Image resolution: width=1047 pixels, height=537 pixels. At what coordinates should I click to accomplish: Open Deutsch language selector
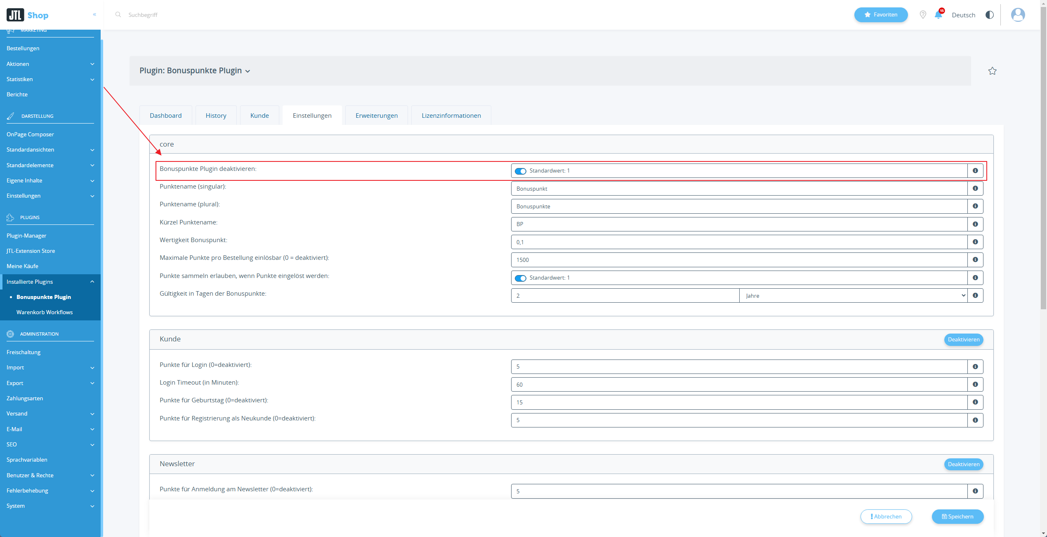click(x=963, y=15)
